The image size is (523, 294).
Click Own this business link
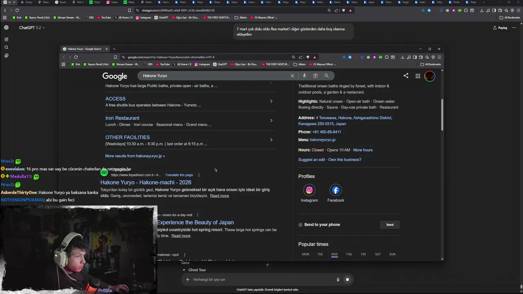pyautogui.click(x=344, y=160)
